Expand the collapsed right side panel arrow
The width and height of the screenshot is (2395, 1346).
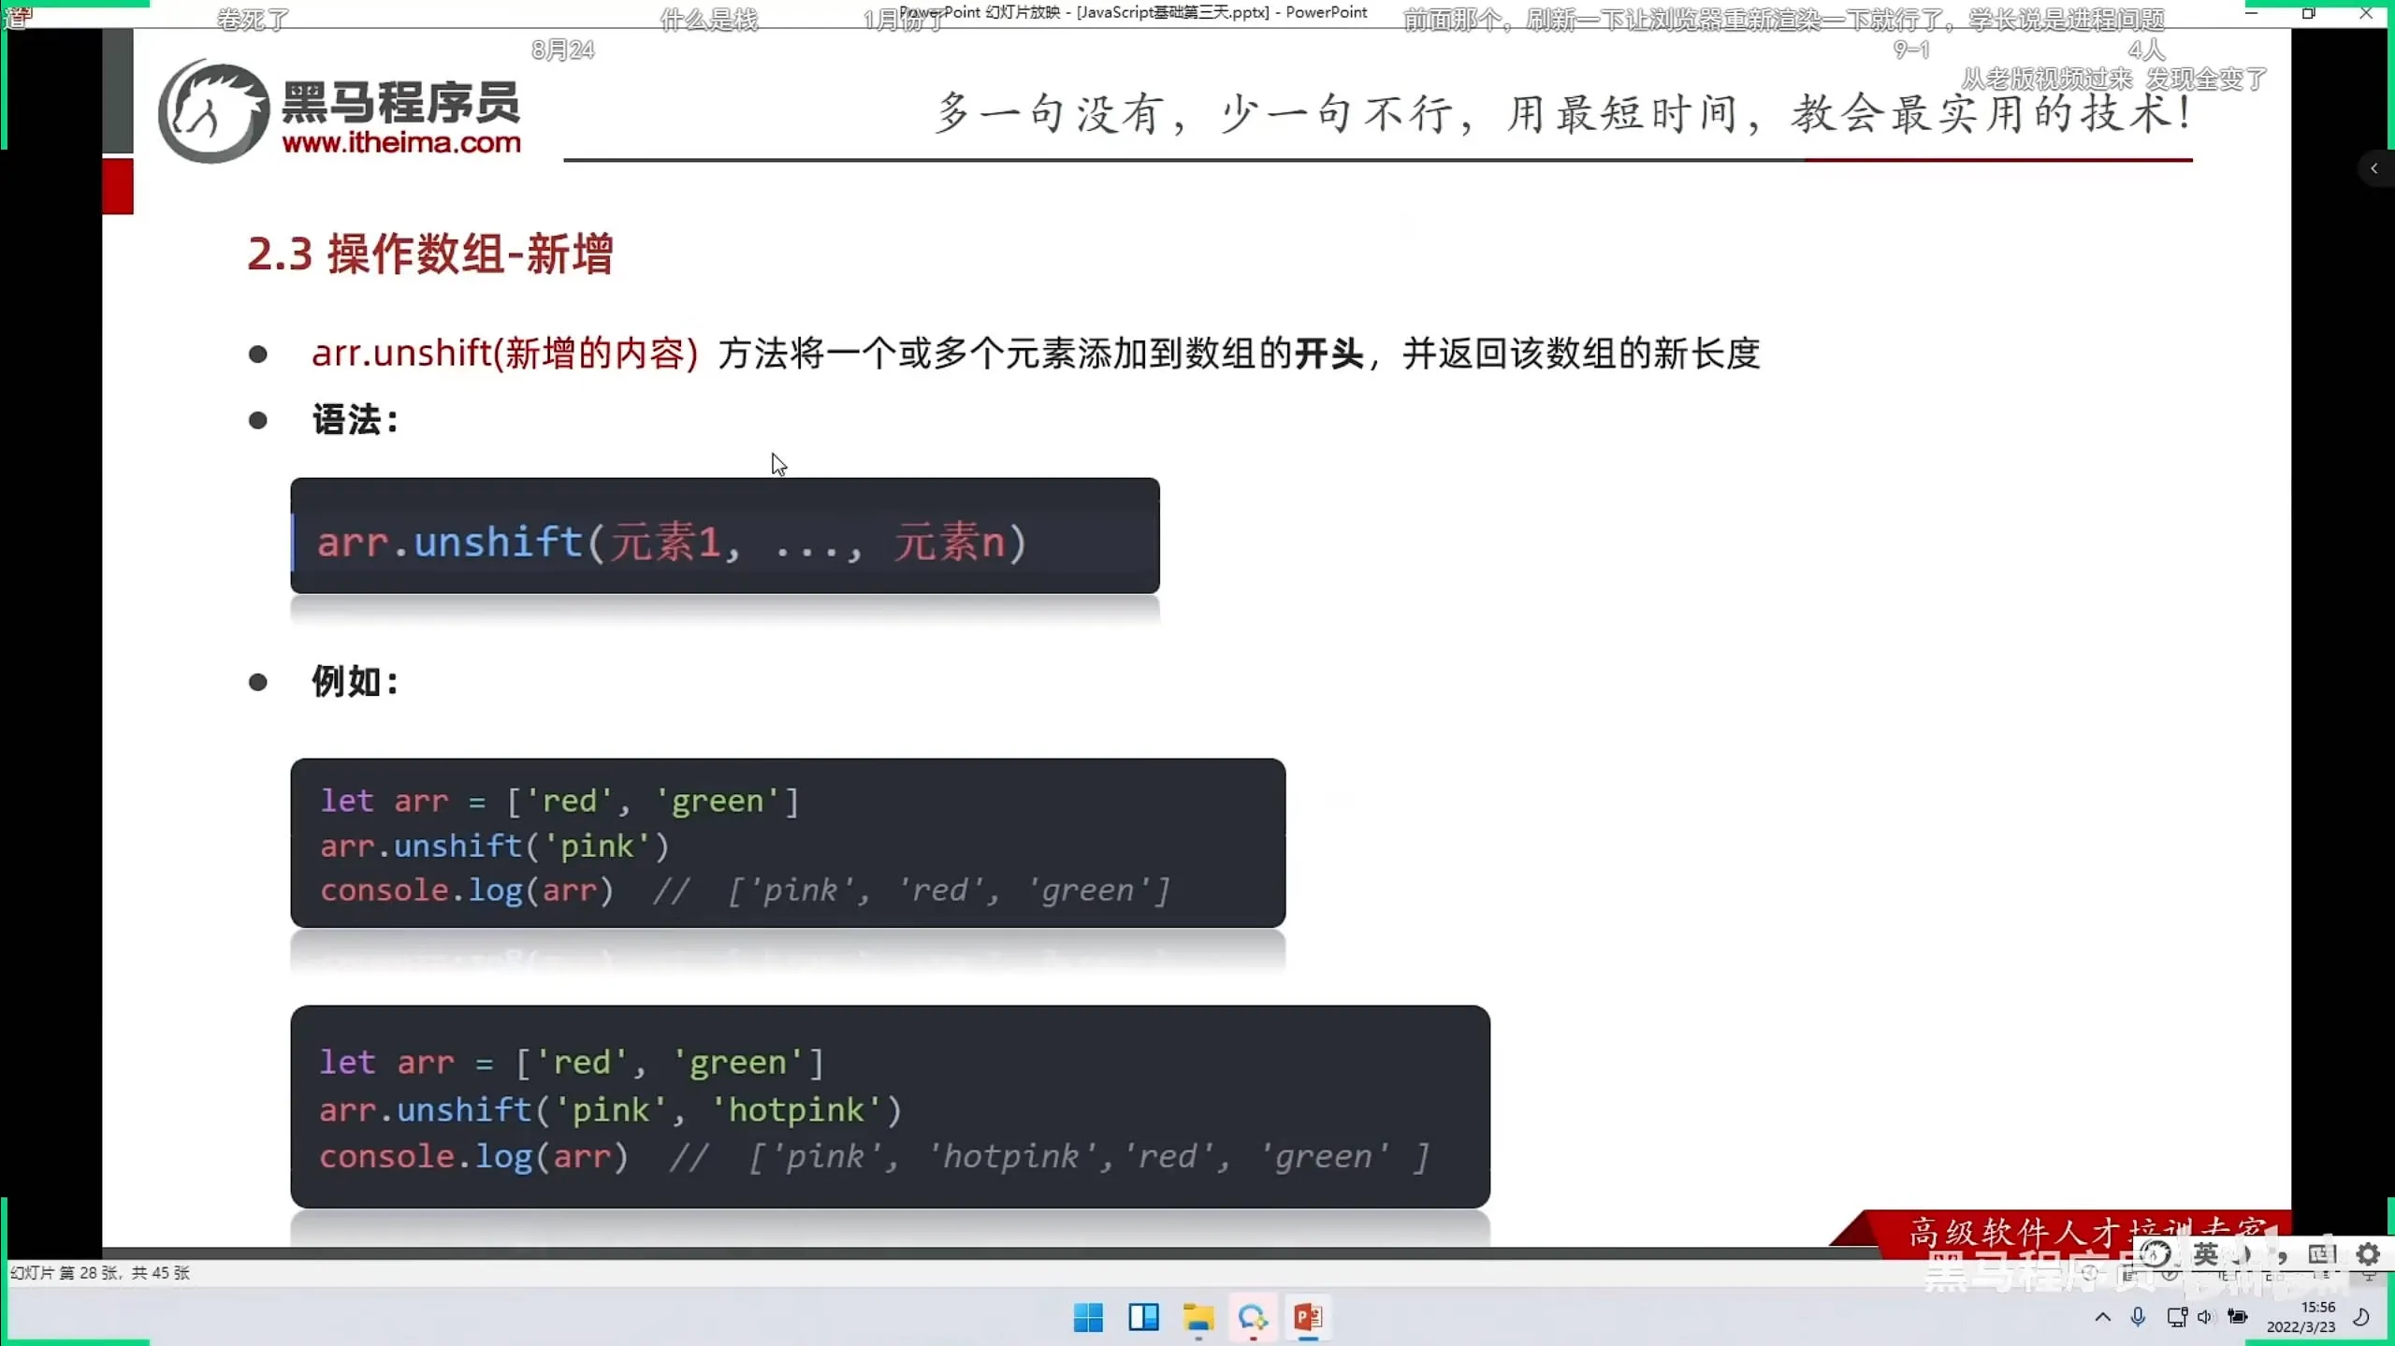2374,168
